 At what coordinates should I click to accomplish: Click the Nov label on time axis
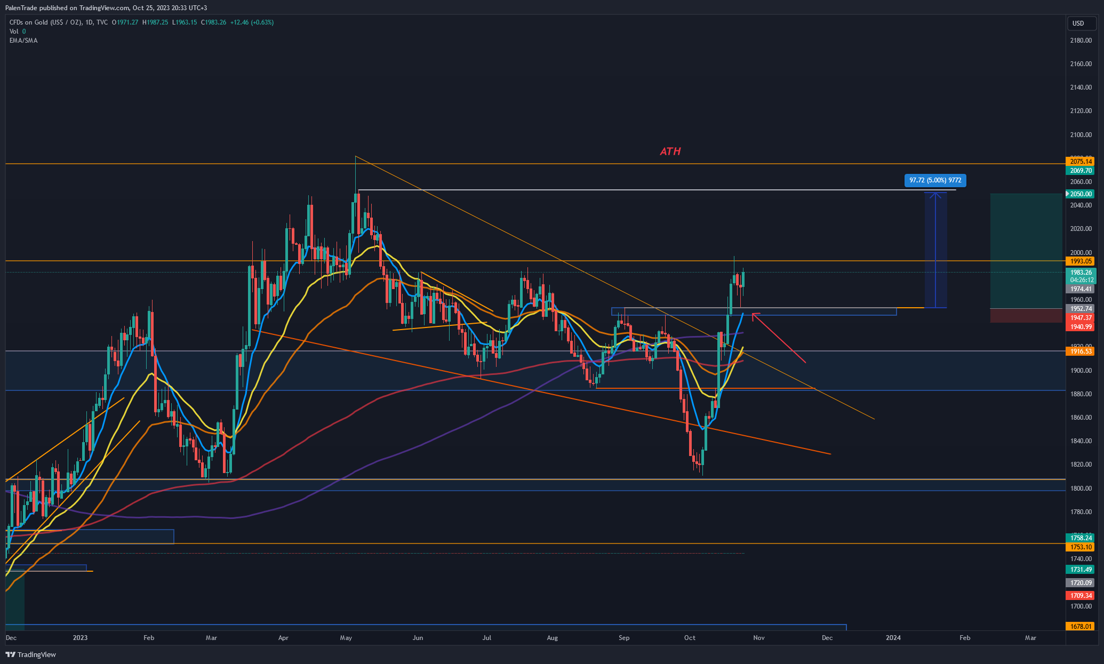pos(759,638)
